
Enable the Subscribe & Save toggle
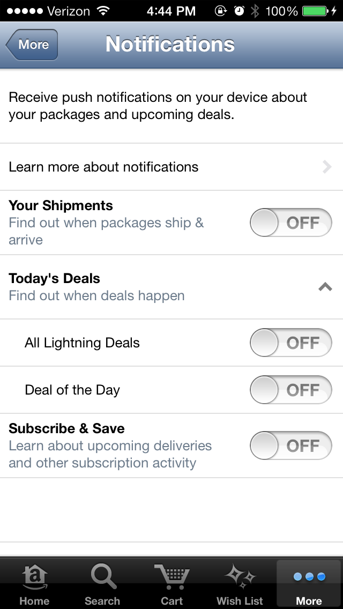(x=290, y=445)
